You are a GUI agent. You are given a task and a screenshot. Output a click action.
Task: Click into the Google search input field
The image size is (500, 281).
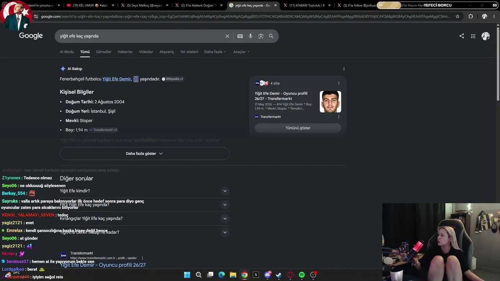tap(141, 36)
